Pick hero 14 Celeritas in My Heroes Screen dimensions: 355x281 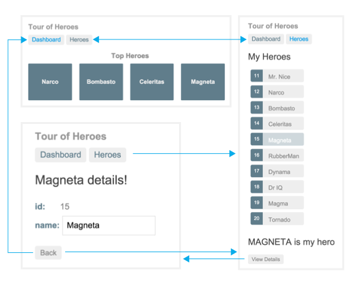[277, 123]
